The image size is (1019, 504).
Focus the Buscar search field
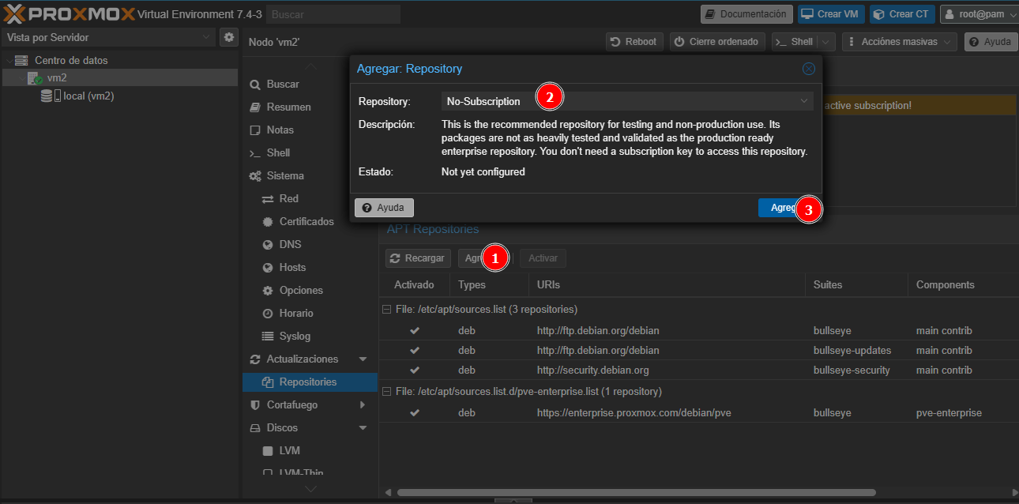[x=333, y=14]
